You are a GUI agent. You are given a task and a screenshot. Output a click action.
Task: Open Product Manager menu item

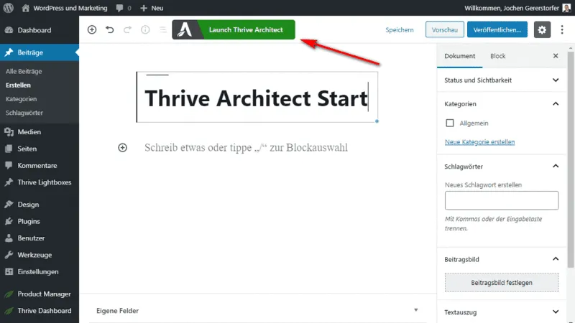(x=40, y=294)
